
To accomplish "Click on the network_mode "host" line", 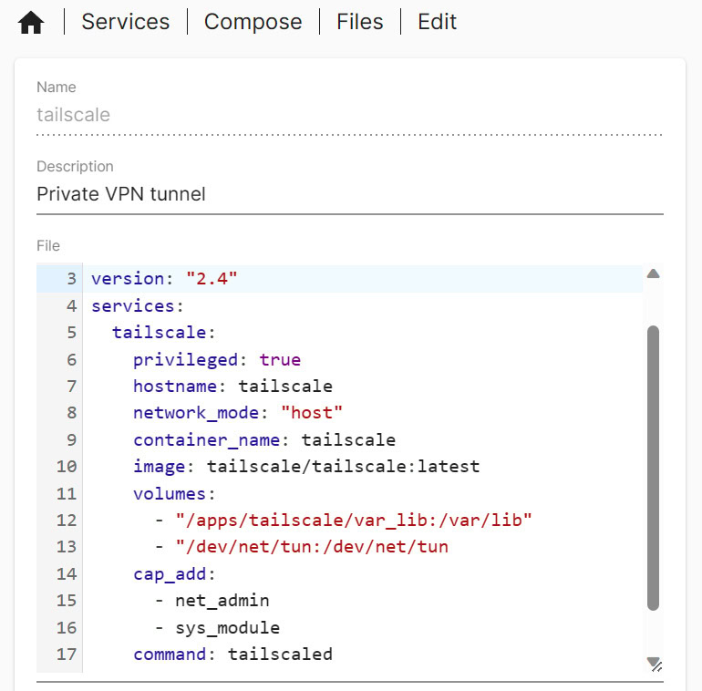I will (237, 413).
